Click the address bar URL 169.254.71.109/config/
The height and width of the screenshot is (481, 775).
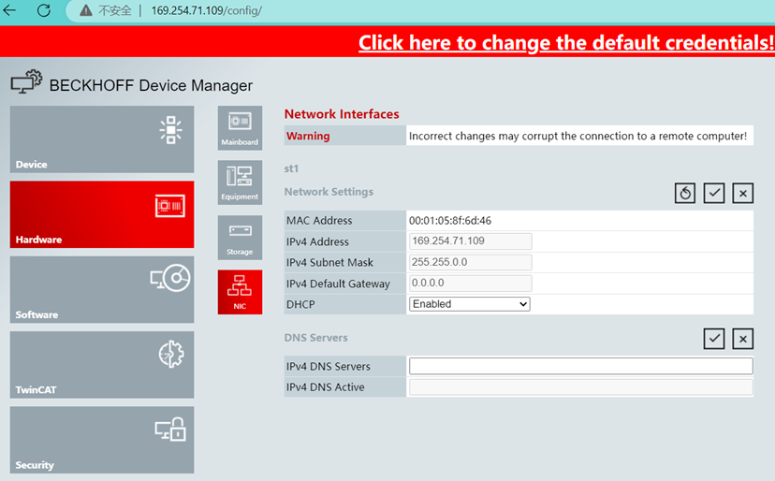click(206, 10)
